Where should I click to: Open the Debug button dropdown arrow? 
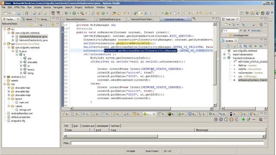(70, 13)
